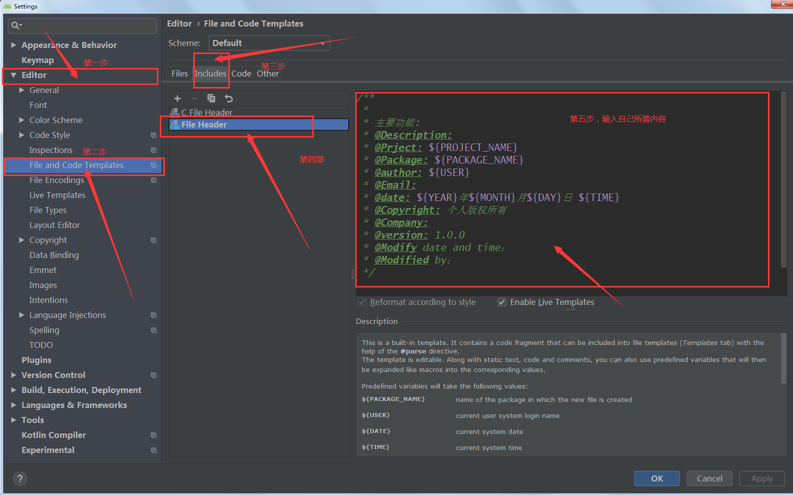The width and height of the screenshot is (793, 495).
Task: Expand the Code Style node
Action: click(x=21, y=135)
